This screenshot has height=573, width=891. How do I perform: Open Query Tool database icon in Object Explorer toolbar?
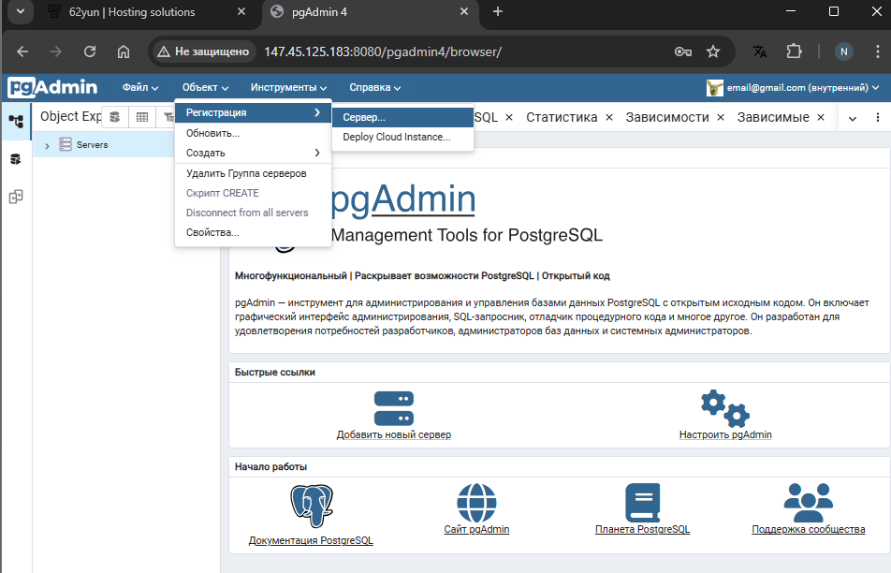click(x=114, y=116)
